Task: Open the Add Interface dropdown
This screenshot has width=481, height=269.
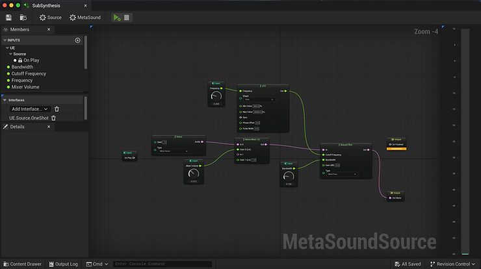Action: [x=30, y=109]
